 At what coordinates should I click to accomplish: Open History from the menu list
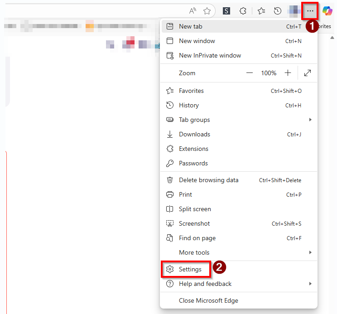click(x=239, y=105)
